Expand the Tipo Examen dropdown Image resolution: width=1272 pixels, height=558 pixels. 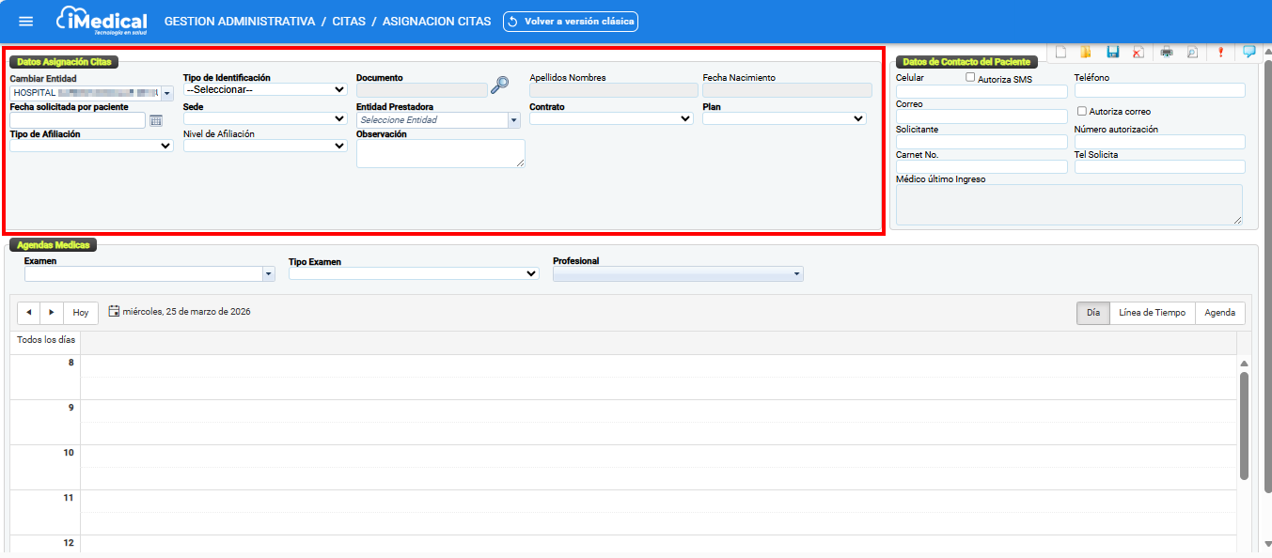414,273
